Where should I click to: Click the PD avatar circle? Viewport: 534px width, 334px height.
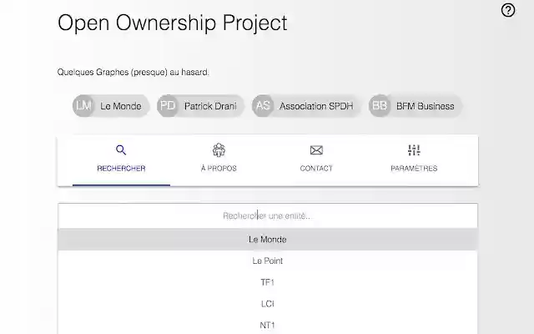click(x=168, y=106)
